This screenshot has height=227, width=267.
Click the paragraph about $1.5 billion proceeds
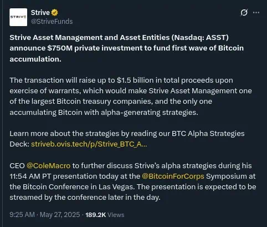(x=131, y=96)
